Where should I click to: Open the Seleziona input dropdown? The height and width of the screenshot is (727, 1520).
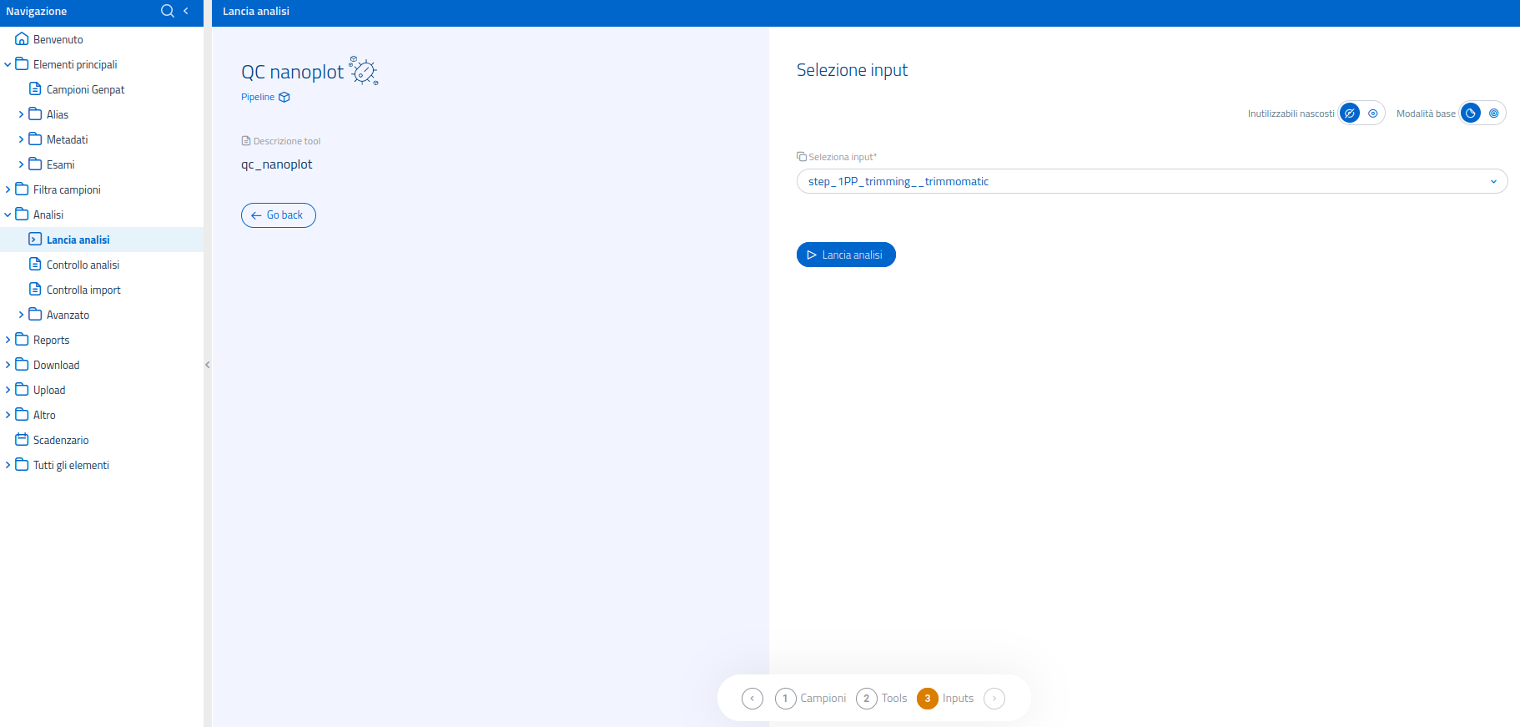(x=1152, y=181)
